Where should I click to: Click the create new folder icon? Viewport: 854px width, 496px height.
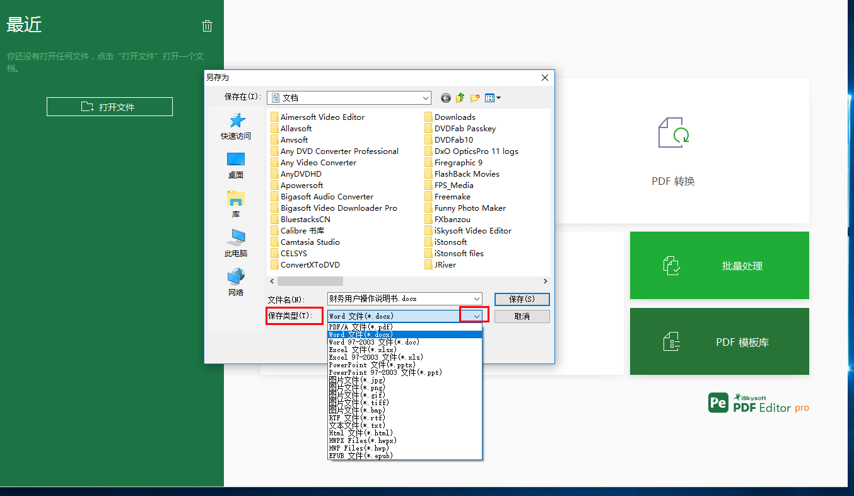(475, 98)
